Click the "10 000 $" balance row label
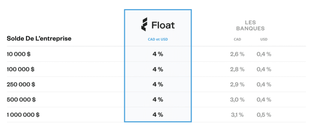Image resolution: width=313 pixels, height=135 pixels. [19, 54]
